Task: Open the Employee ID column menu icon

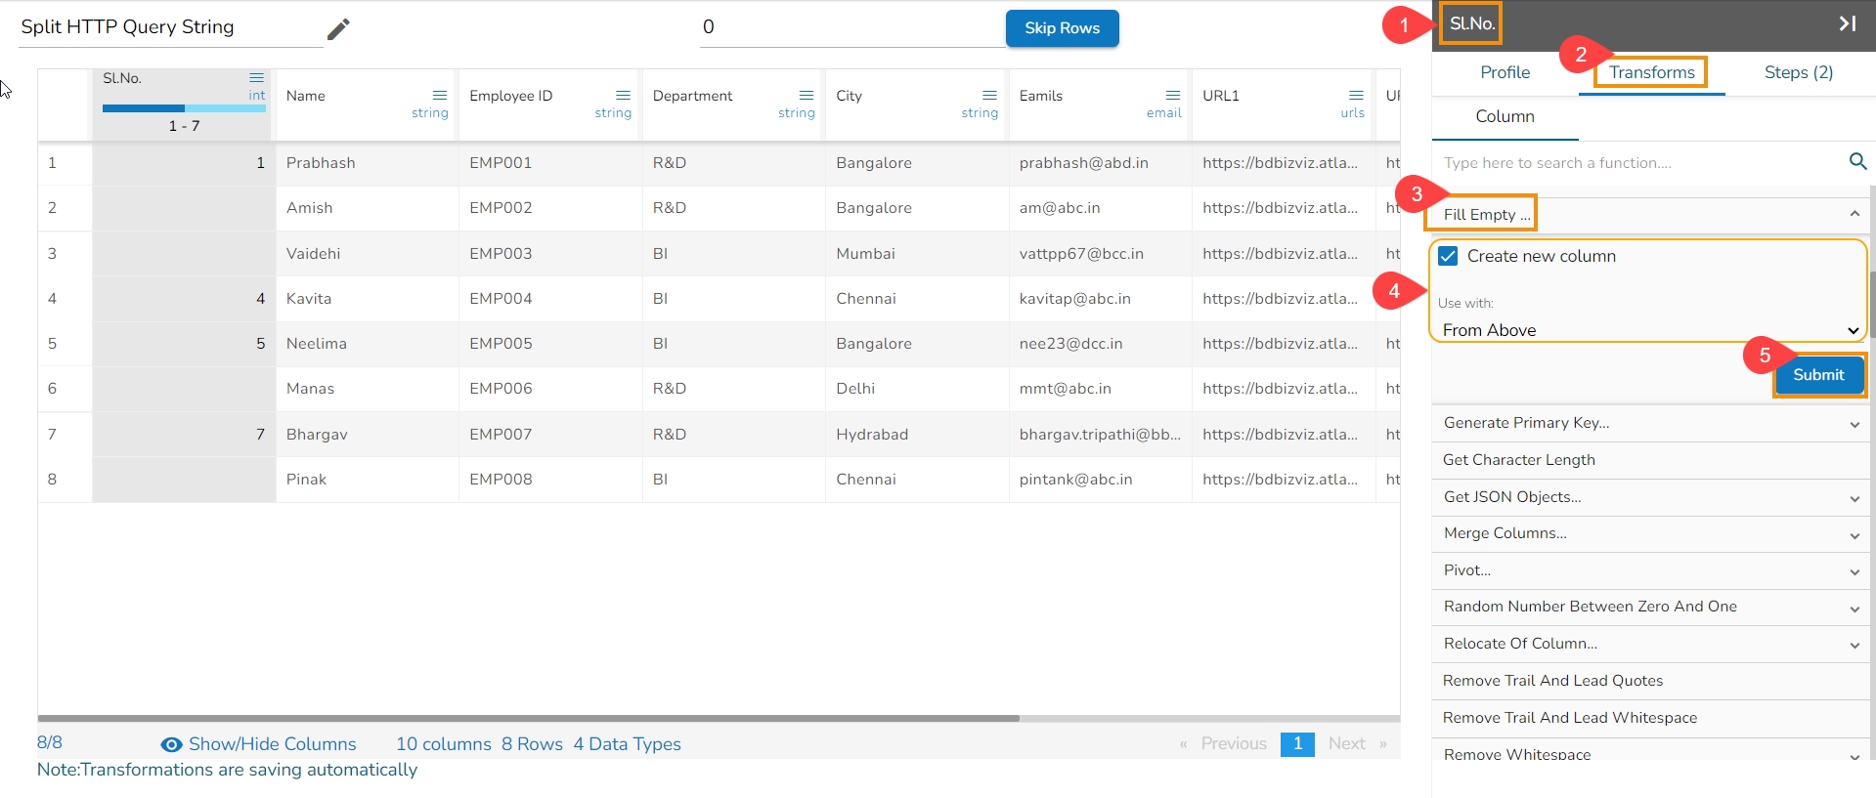Action: click(x=623, y=96)
